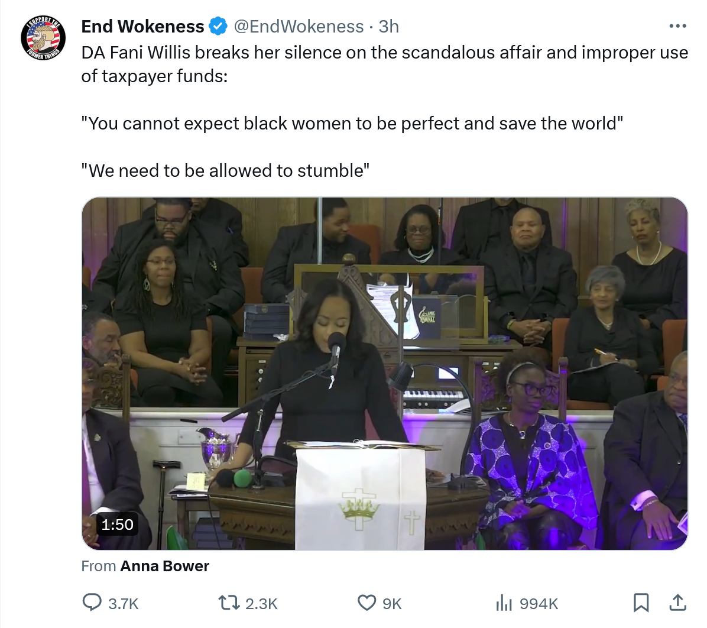This screenshot has width=707, height=628.
Task: Click the 1:50 video duration badge
Action: (117, 525)
